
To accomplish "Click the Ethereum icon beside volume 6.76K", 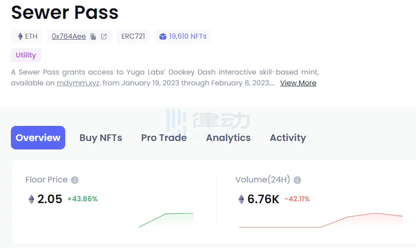I will click(241, 199).
